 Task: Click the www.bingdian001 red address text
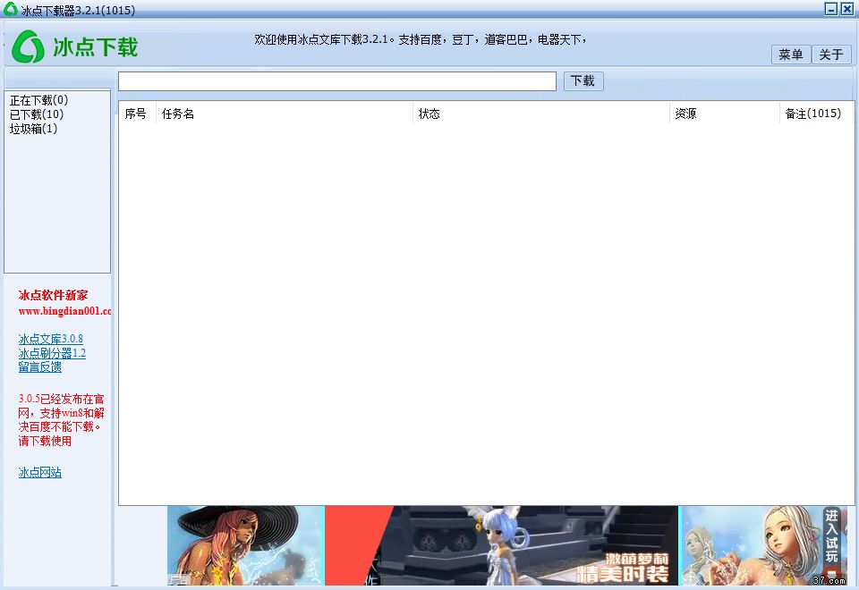point(64,311)
